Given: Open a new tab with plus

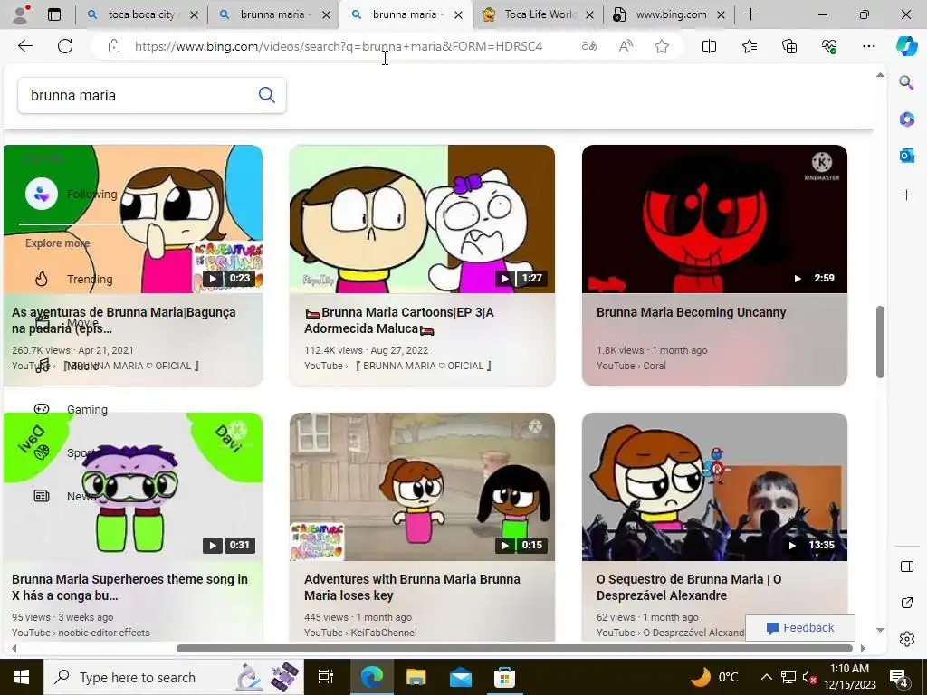Looking at the screenshot, I should [750, 14].
